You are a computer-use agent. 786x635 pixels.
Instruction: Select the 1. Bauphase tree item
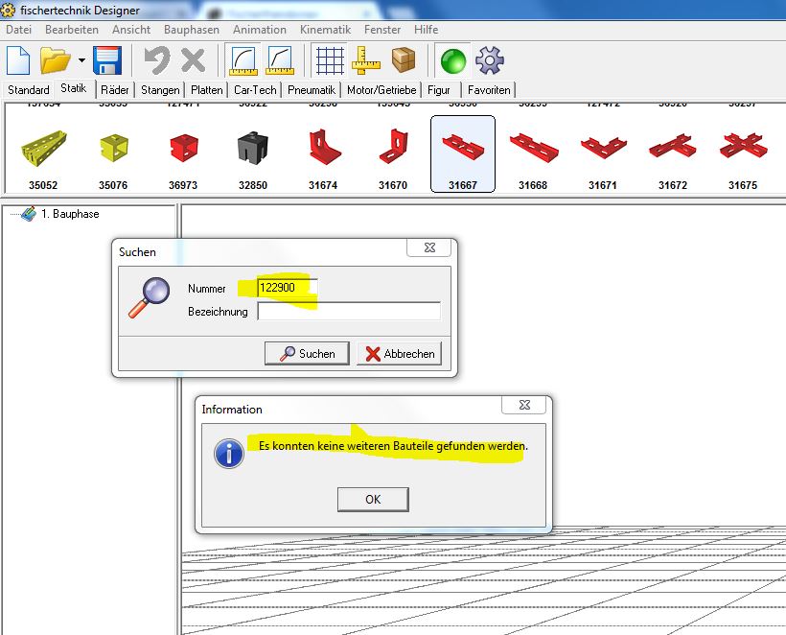[x=69, y=214]
